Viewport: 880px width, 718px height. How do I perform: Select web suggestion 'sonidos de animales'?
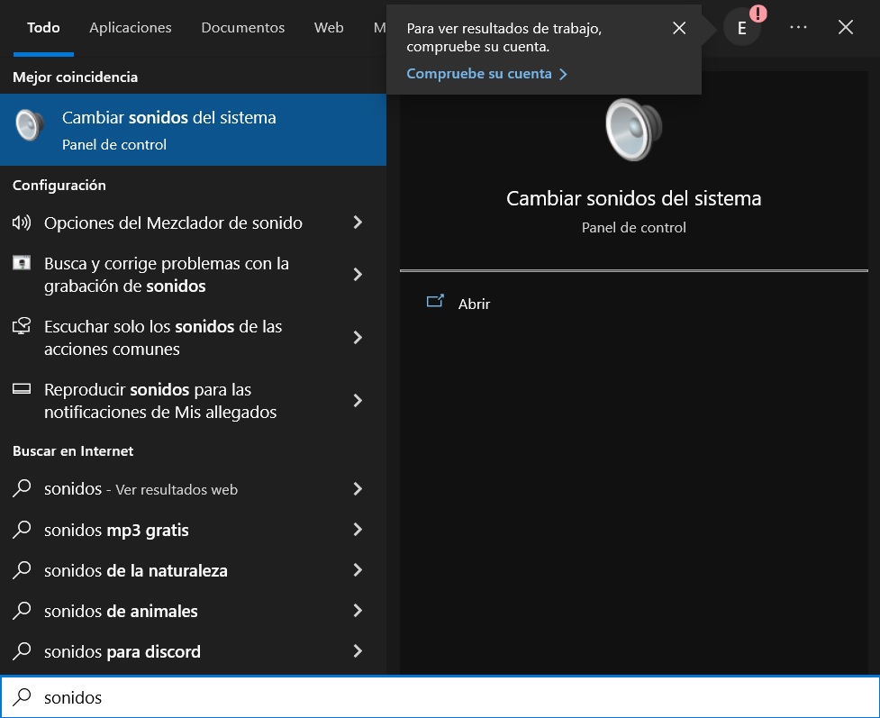pos(121,611)
